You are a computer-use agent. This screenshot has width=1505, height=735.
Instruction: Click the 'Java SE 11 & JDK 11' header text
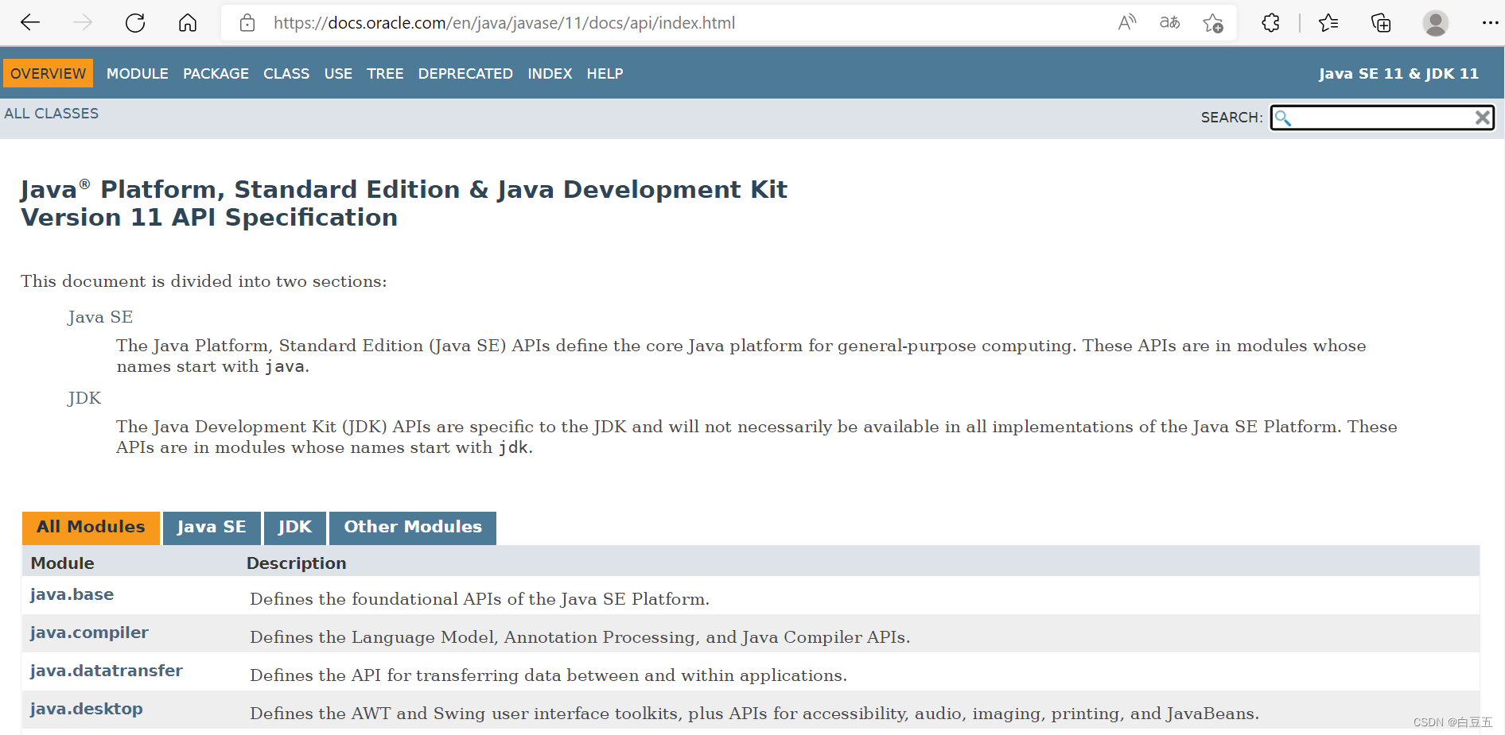pos(1398,74)
